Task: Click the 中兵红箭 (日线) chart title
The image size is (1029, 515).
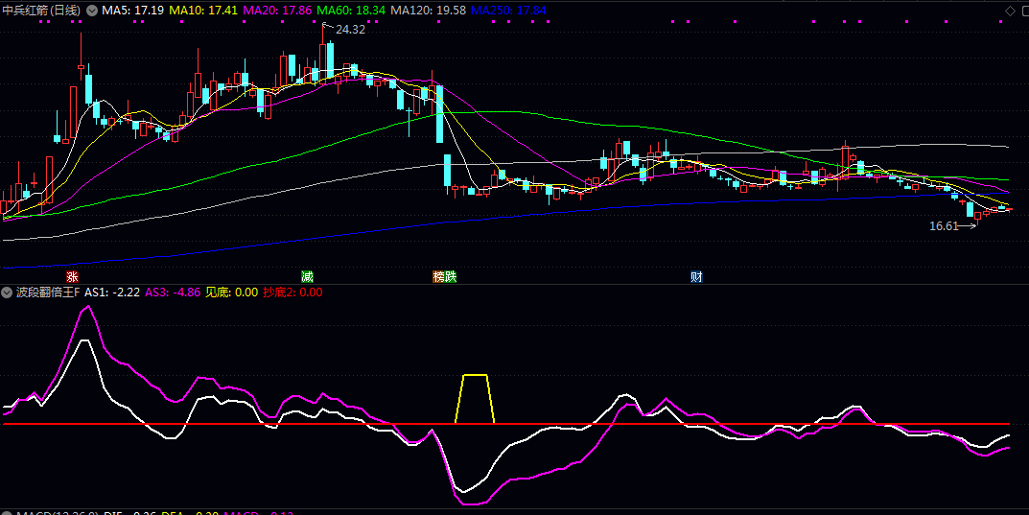Action: (41, 11)
